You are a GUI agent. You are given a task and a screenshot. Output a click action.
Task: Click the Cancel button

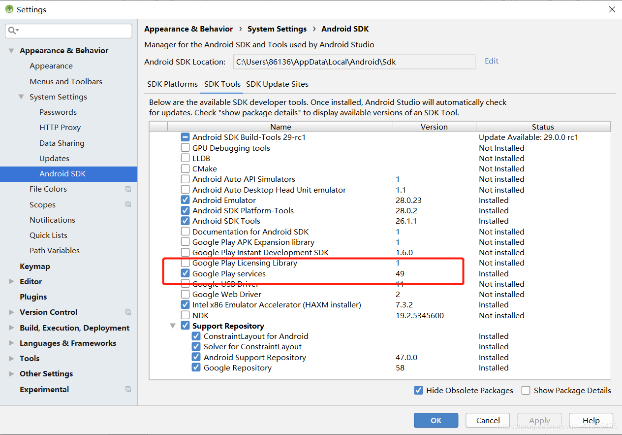pyautogui.click(x=488, y=420)
